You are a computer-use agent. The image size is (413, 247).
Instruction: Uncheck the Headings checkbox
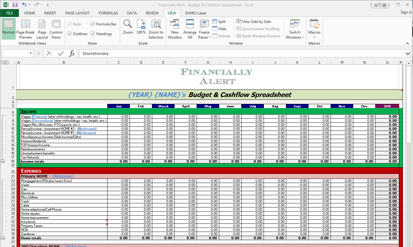click(93, 34)
